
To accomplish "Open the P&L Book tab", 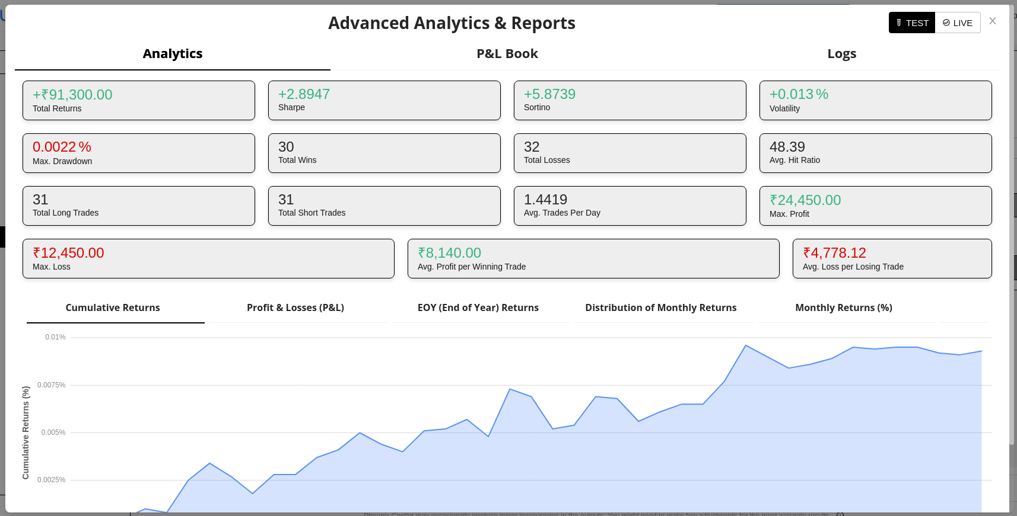I will coord(507,54).
